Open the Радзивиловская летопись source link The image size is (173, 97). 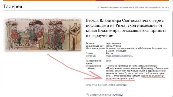point(119,56)
